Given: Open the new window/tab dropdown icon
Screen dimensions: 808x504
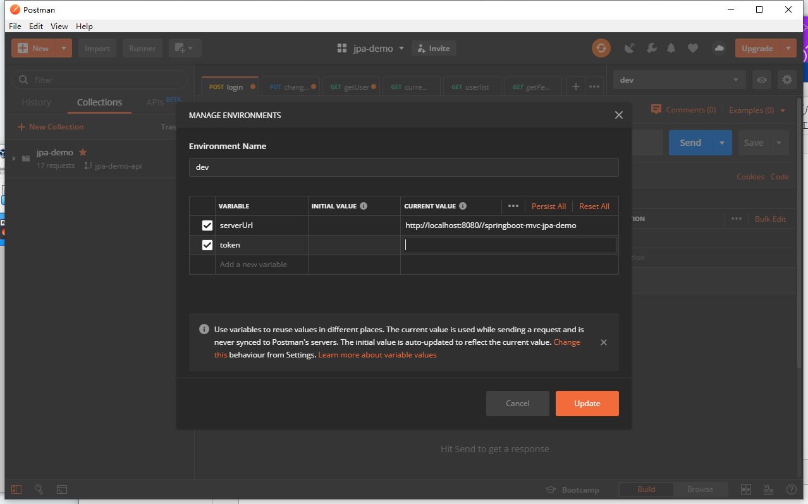Looking at the screenshot, I should (x=185, y=48).
